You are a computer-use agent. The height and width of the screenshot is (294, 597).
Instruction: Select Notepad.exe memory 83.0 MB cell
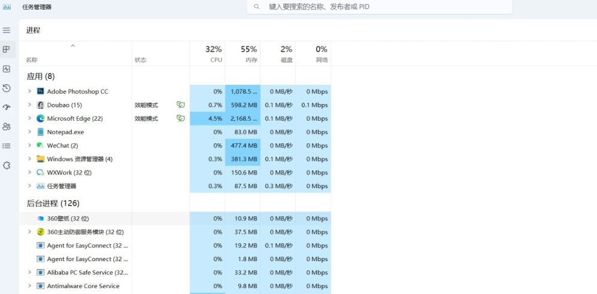pyautogui.click(x=243, y=132)
